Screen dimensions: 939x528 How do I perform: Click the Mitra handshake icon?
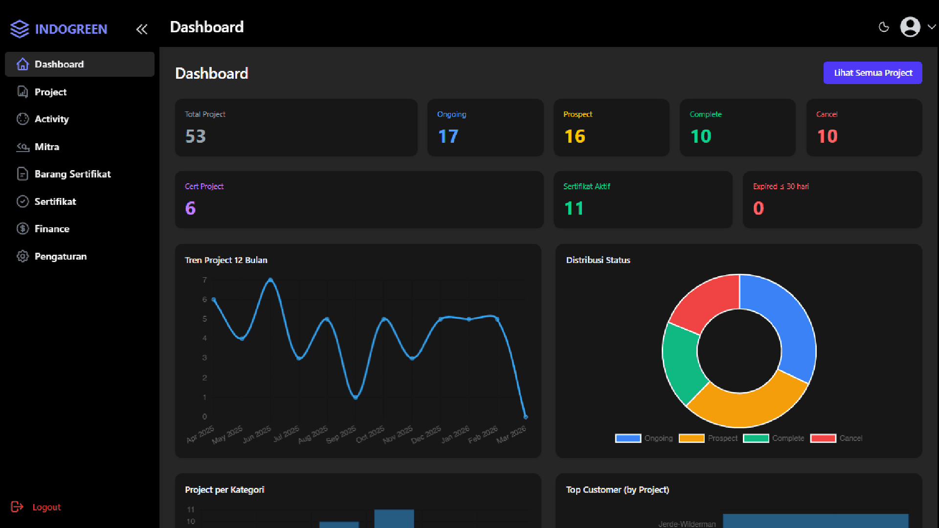(22, 147)
